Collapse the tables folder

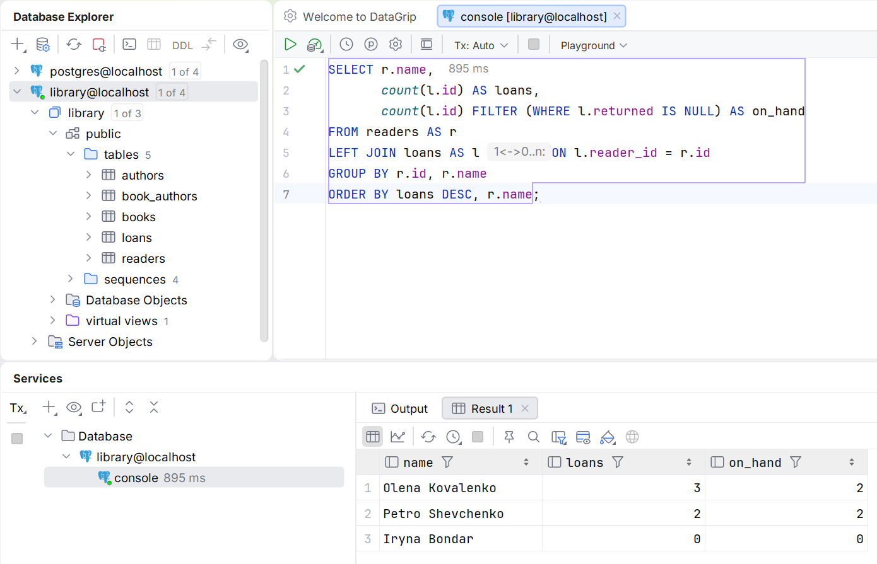[71, 154]
